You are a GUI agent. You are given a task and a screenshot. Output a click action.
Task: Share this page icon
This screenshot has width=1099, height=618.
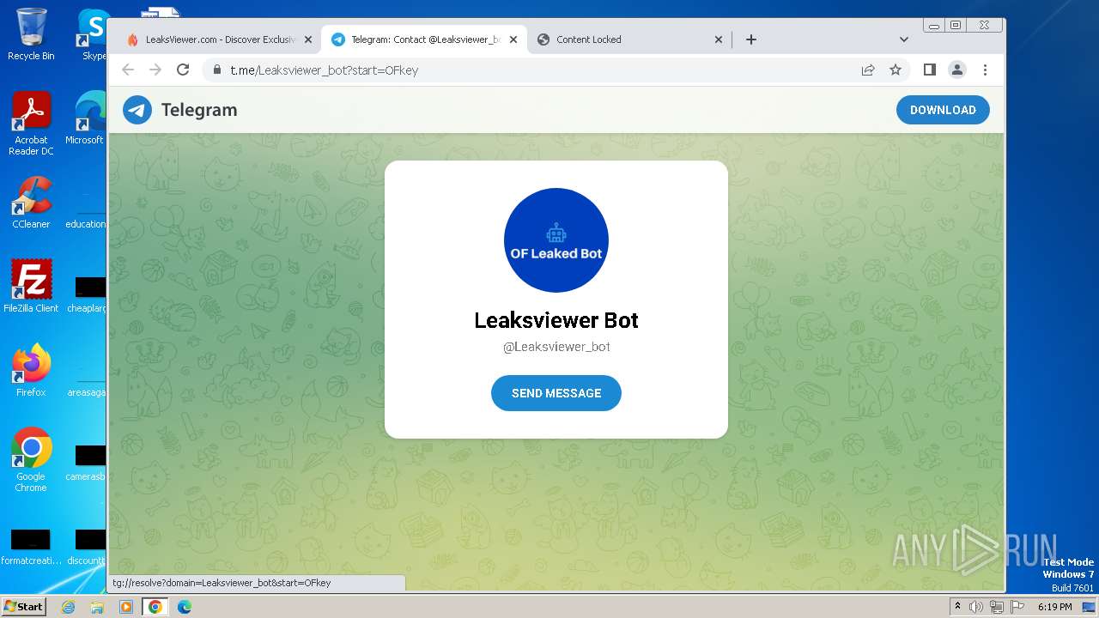(868, 70)
